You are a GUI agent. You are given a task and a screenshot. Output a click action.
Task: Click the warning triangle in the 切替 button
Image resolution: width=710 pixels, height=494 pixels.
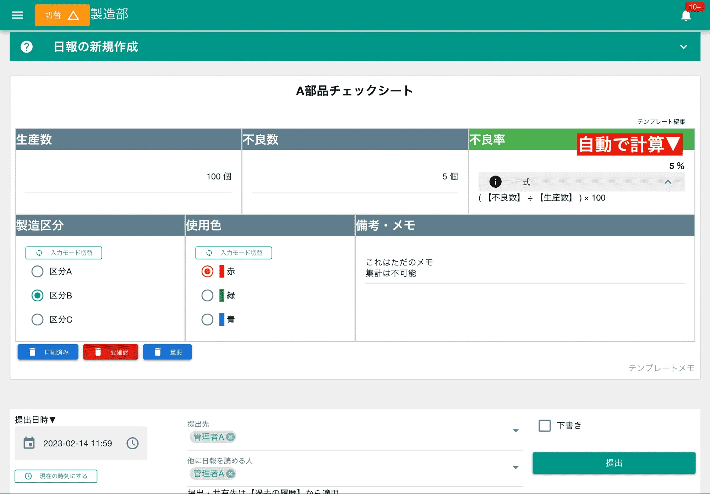click(x=73, y=15)
